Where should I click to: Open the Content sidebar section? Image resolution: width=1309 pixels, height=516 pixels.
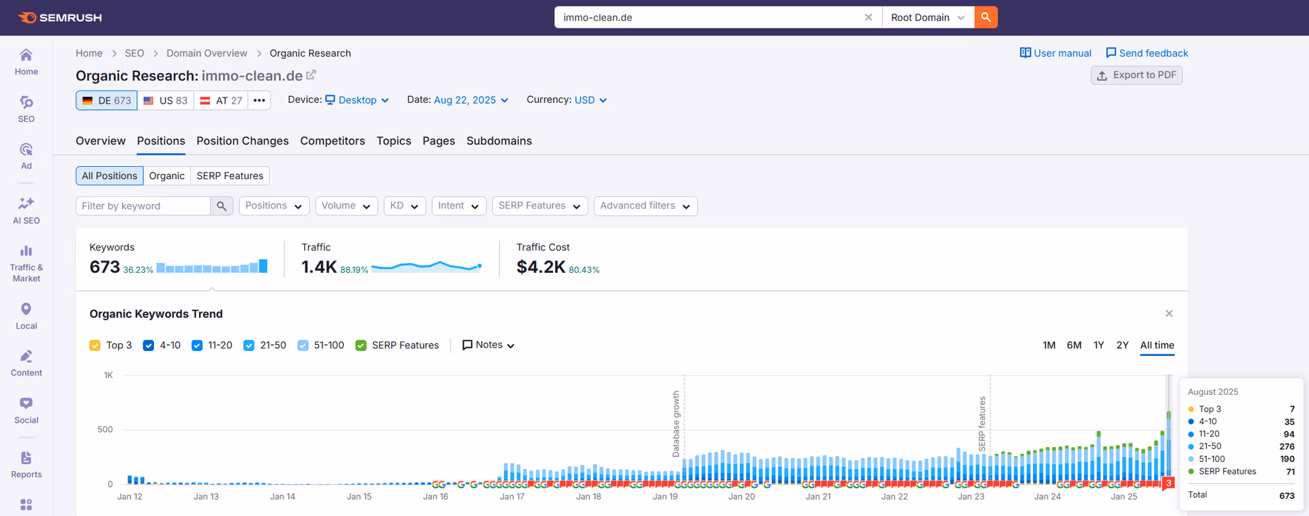tap(26, 363)
